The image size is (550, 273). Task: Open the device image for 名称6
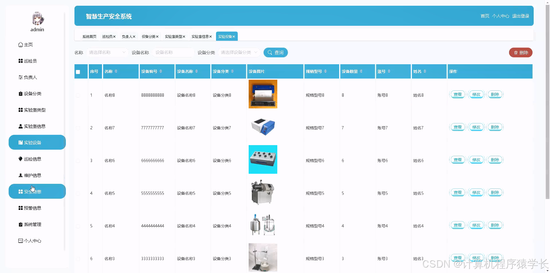(x=263, y=159)
